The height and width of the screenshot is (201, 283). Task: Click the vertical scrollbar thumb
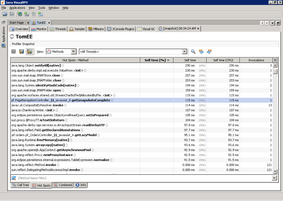click(275, 72)
